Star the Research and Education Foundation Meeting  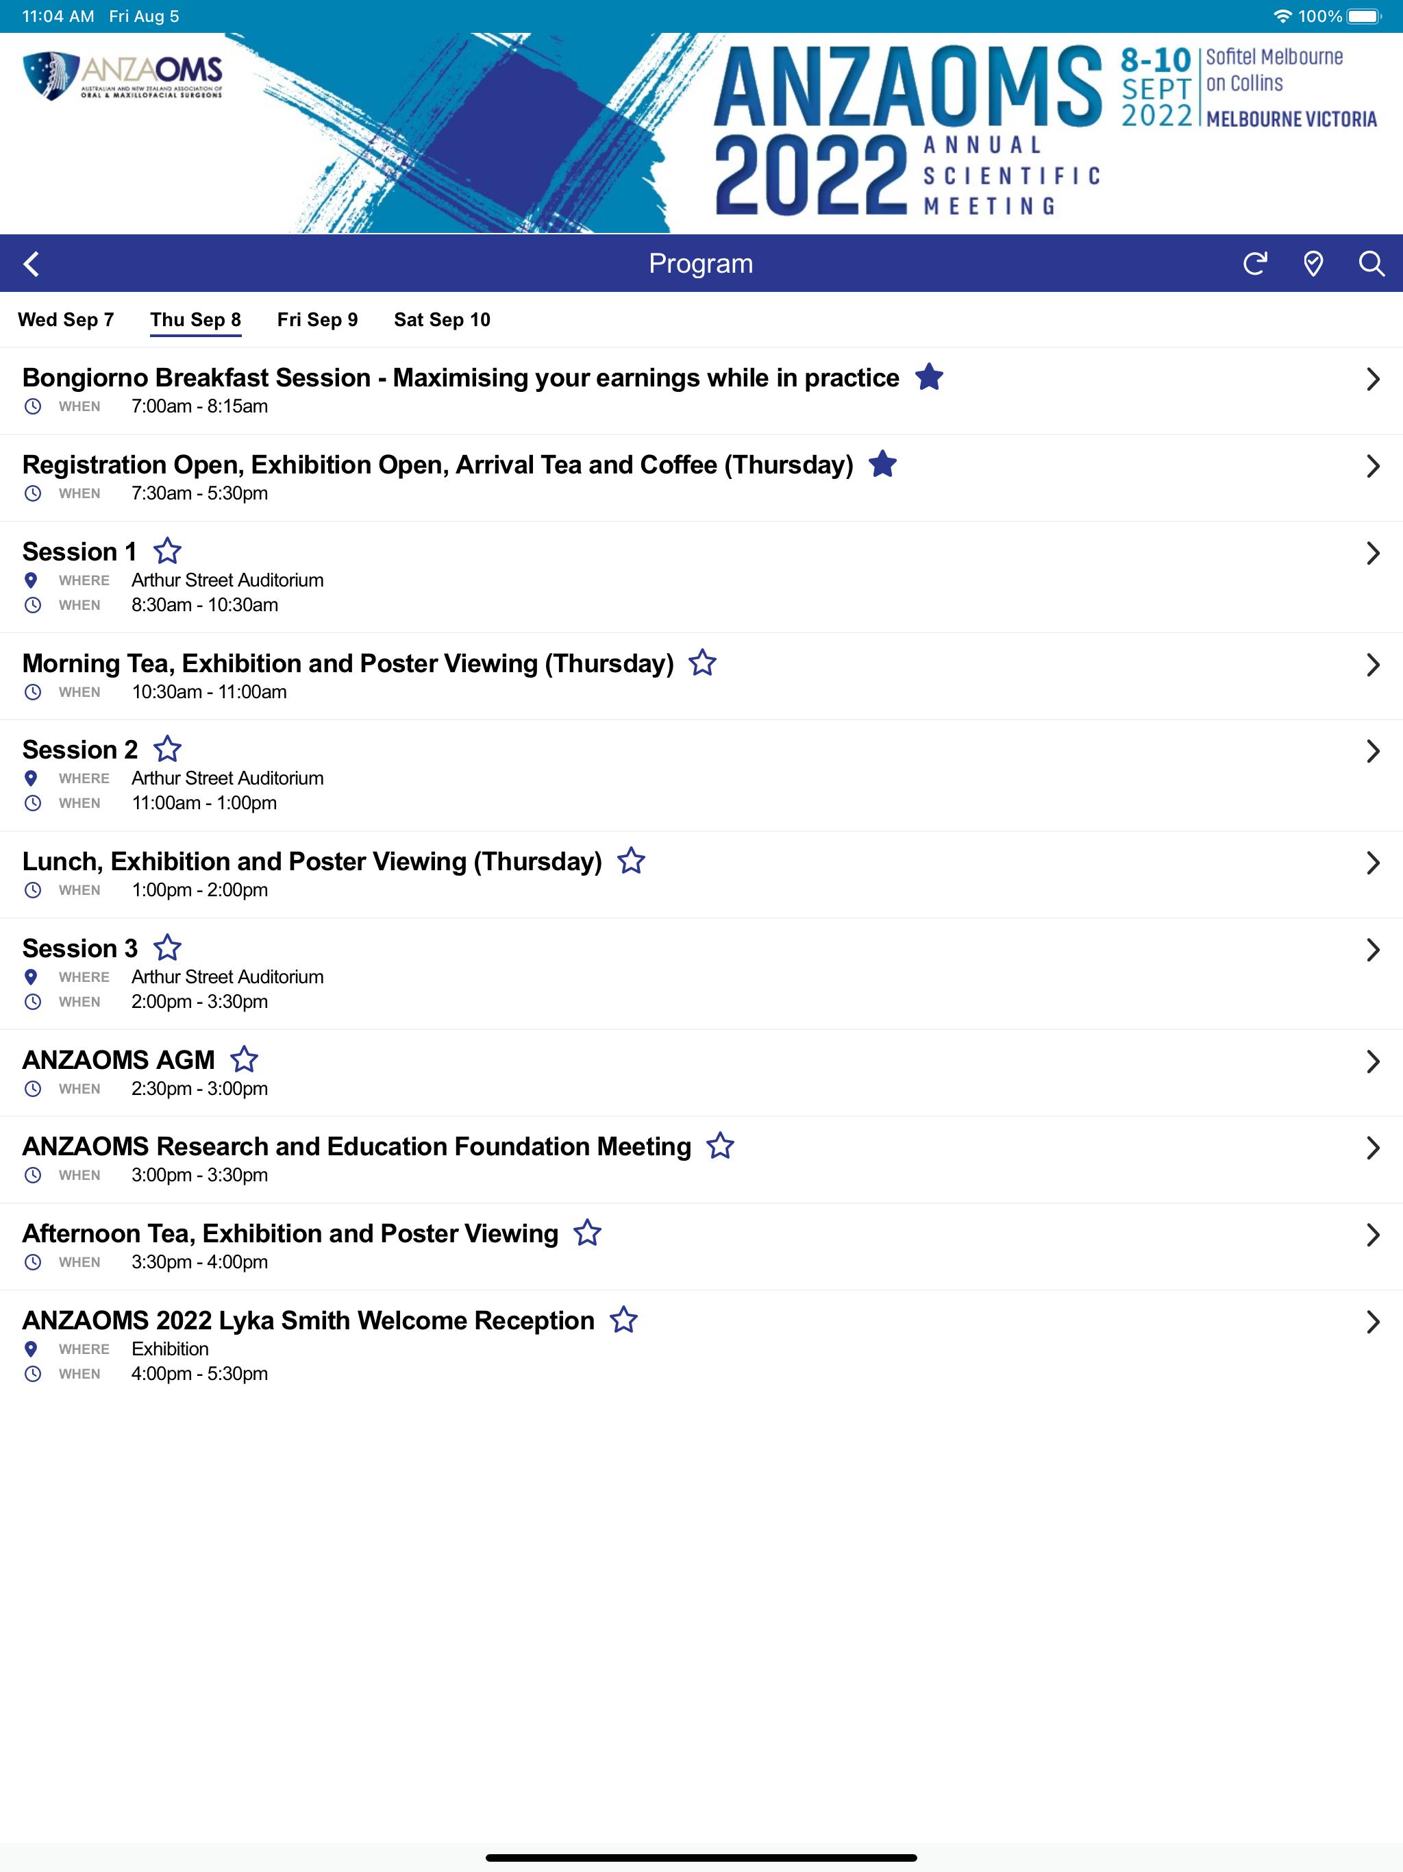720,1147
